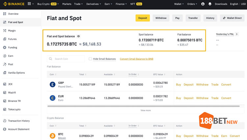This screenshot has width=247, height=140.
Task: Open Downloads in top bar
Action: click(221, 4)
